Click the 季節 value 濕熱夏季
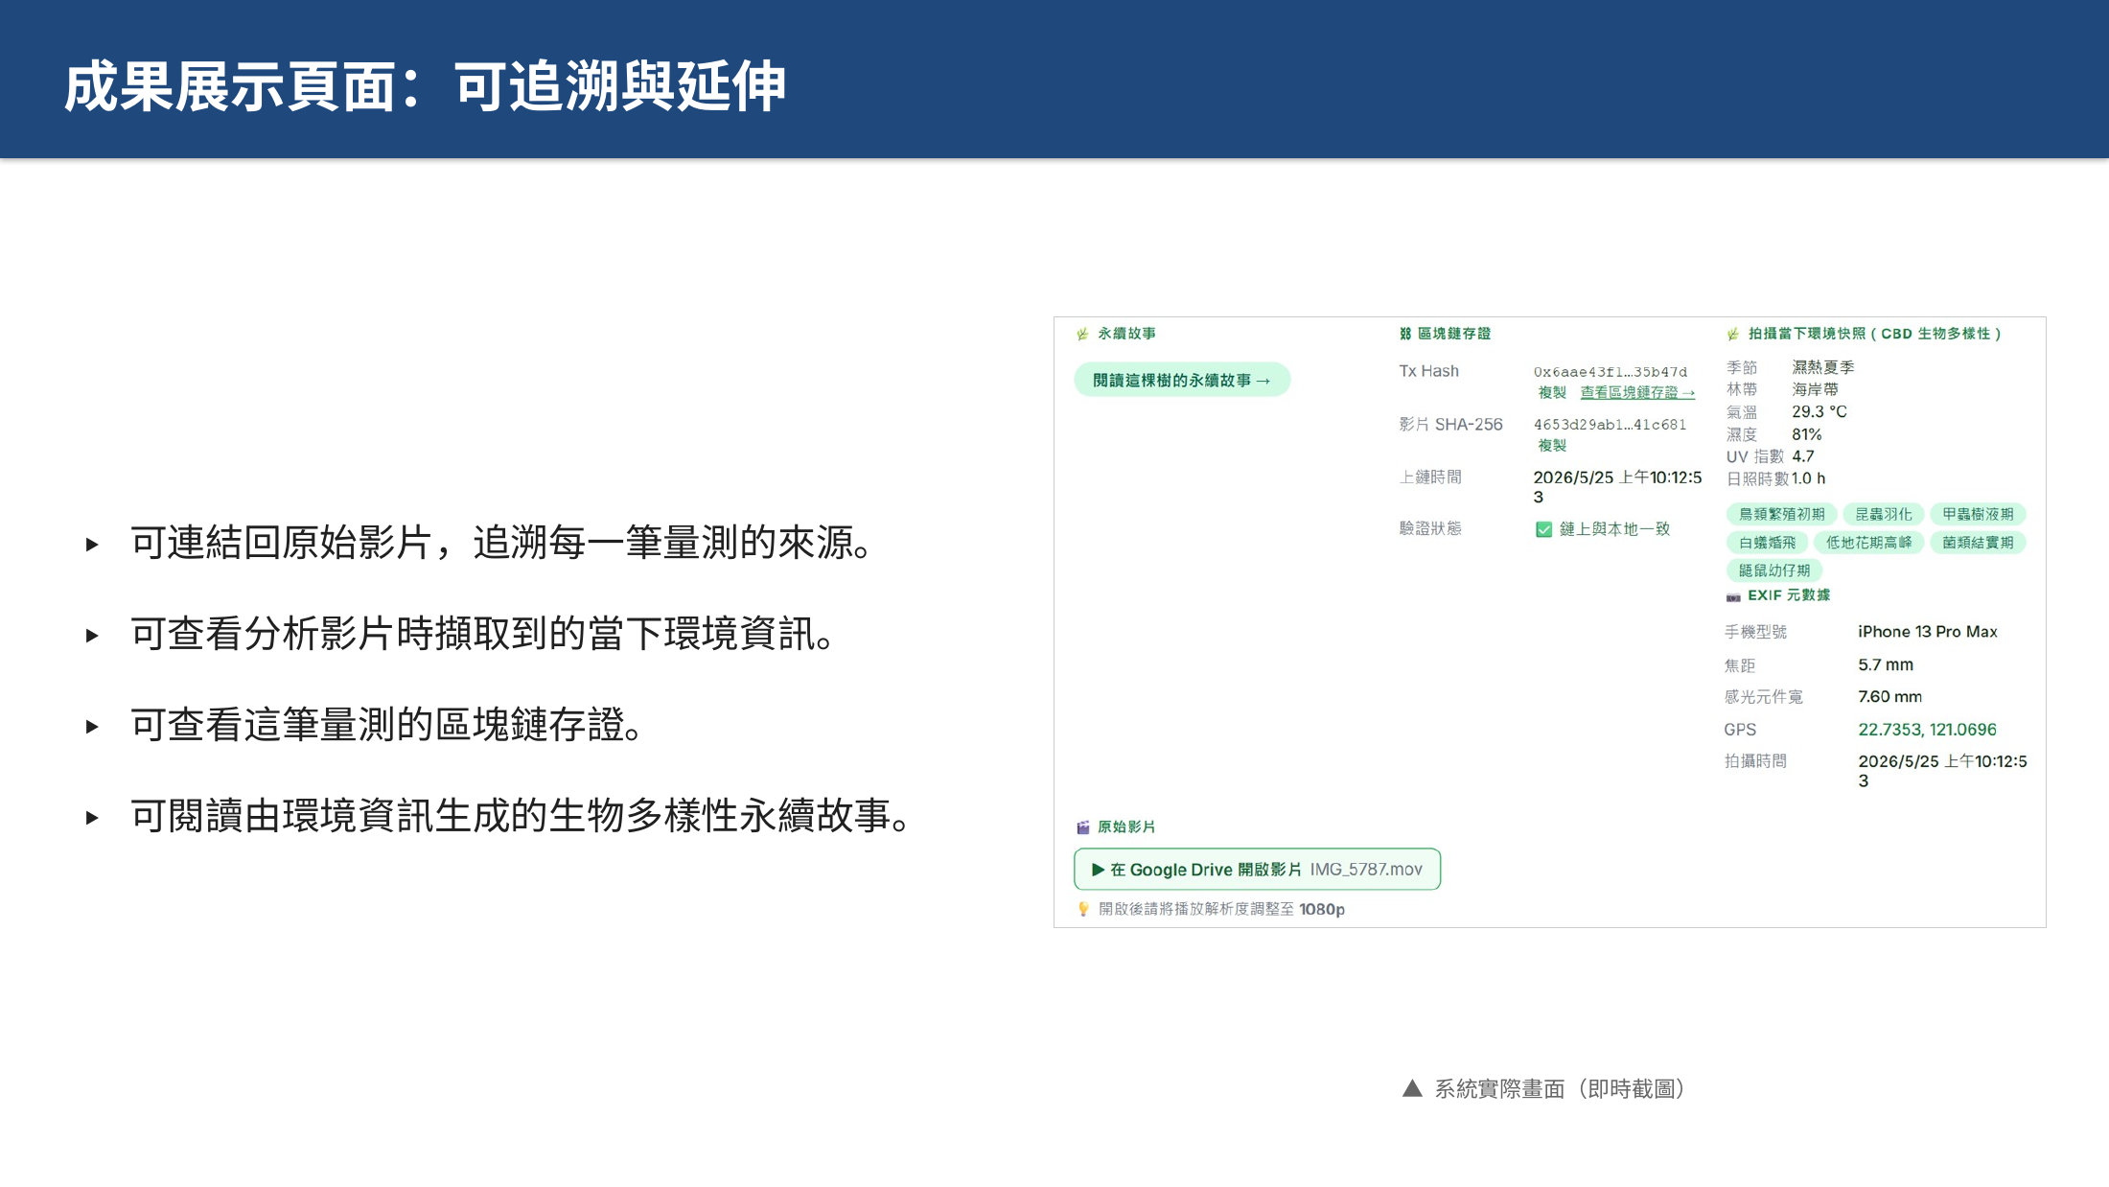Image resolution: width=2109 pixels, height=1187 pixels. (x=1823, y=367)
